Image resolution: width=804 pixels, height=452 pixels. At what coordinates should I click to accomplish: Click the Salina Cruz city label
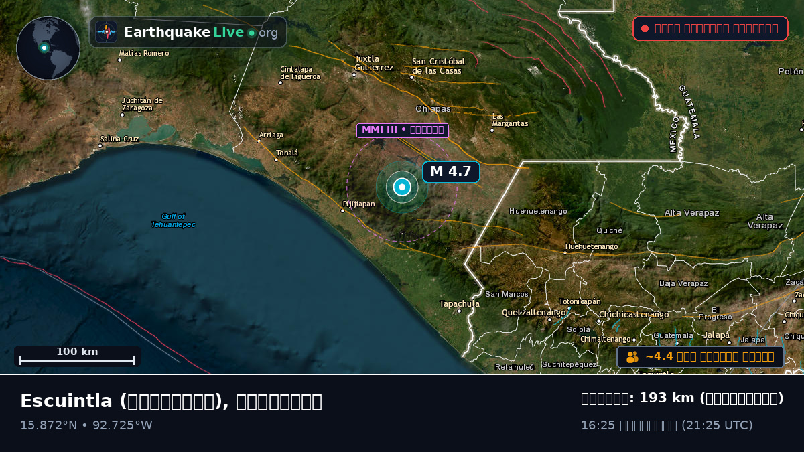tap(119, 139)
